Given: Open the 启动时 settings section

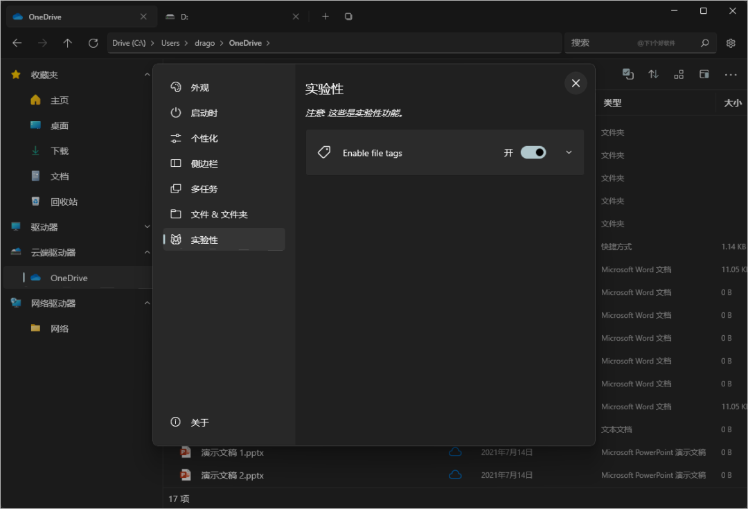Looking at the screenshot, I should tap(204, 113).
